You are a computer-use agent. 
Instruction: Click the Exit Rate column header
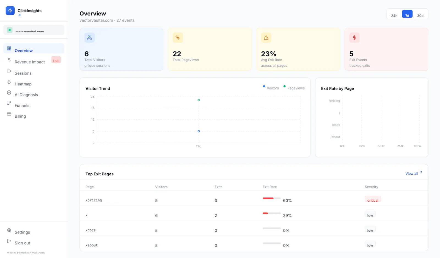[269, 187]
